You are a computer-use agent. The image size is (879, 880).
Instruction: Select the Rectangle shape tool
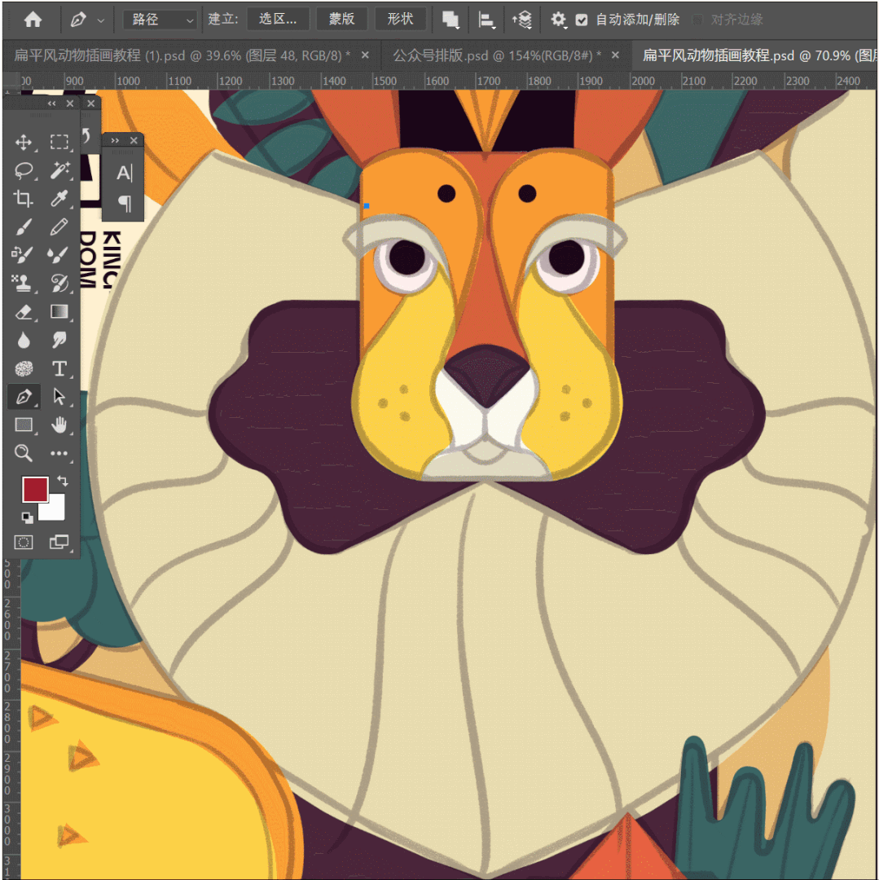click(24, 425)
